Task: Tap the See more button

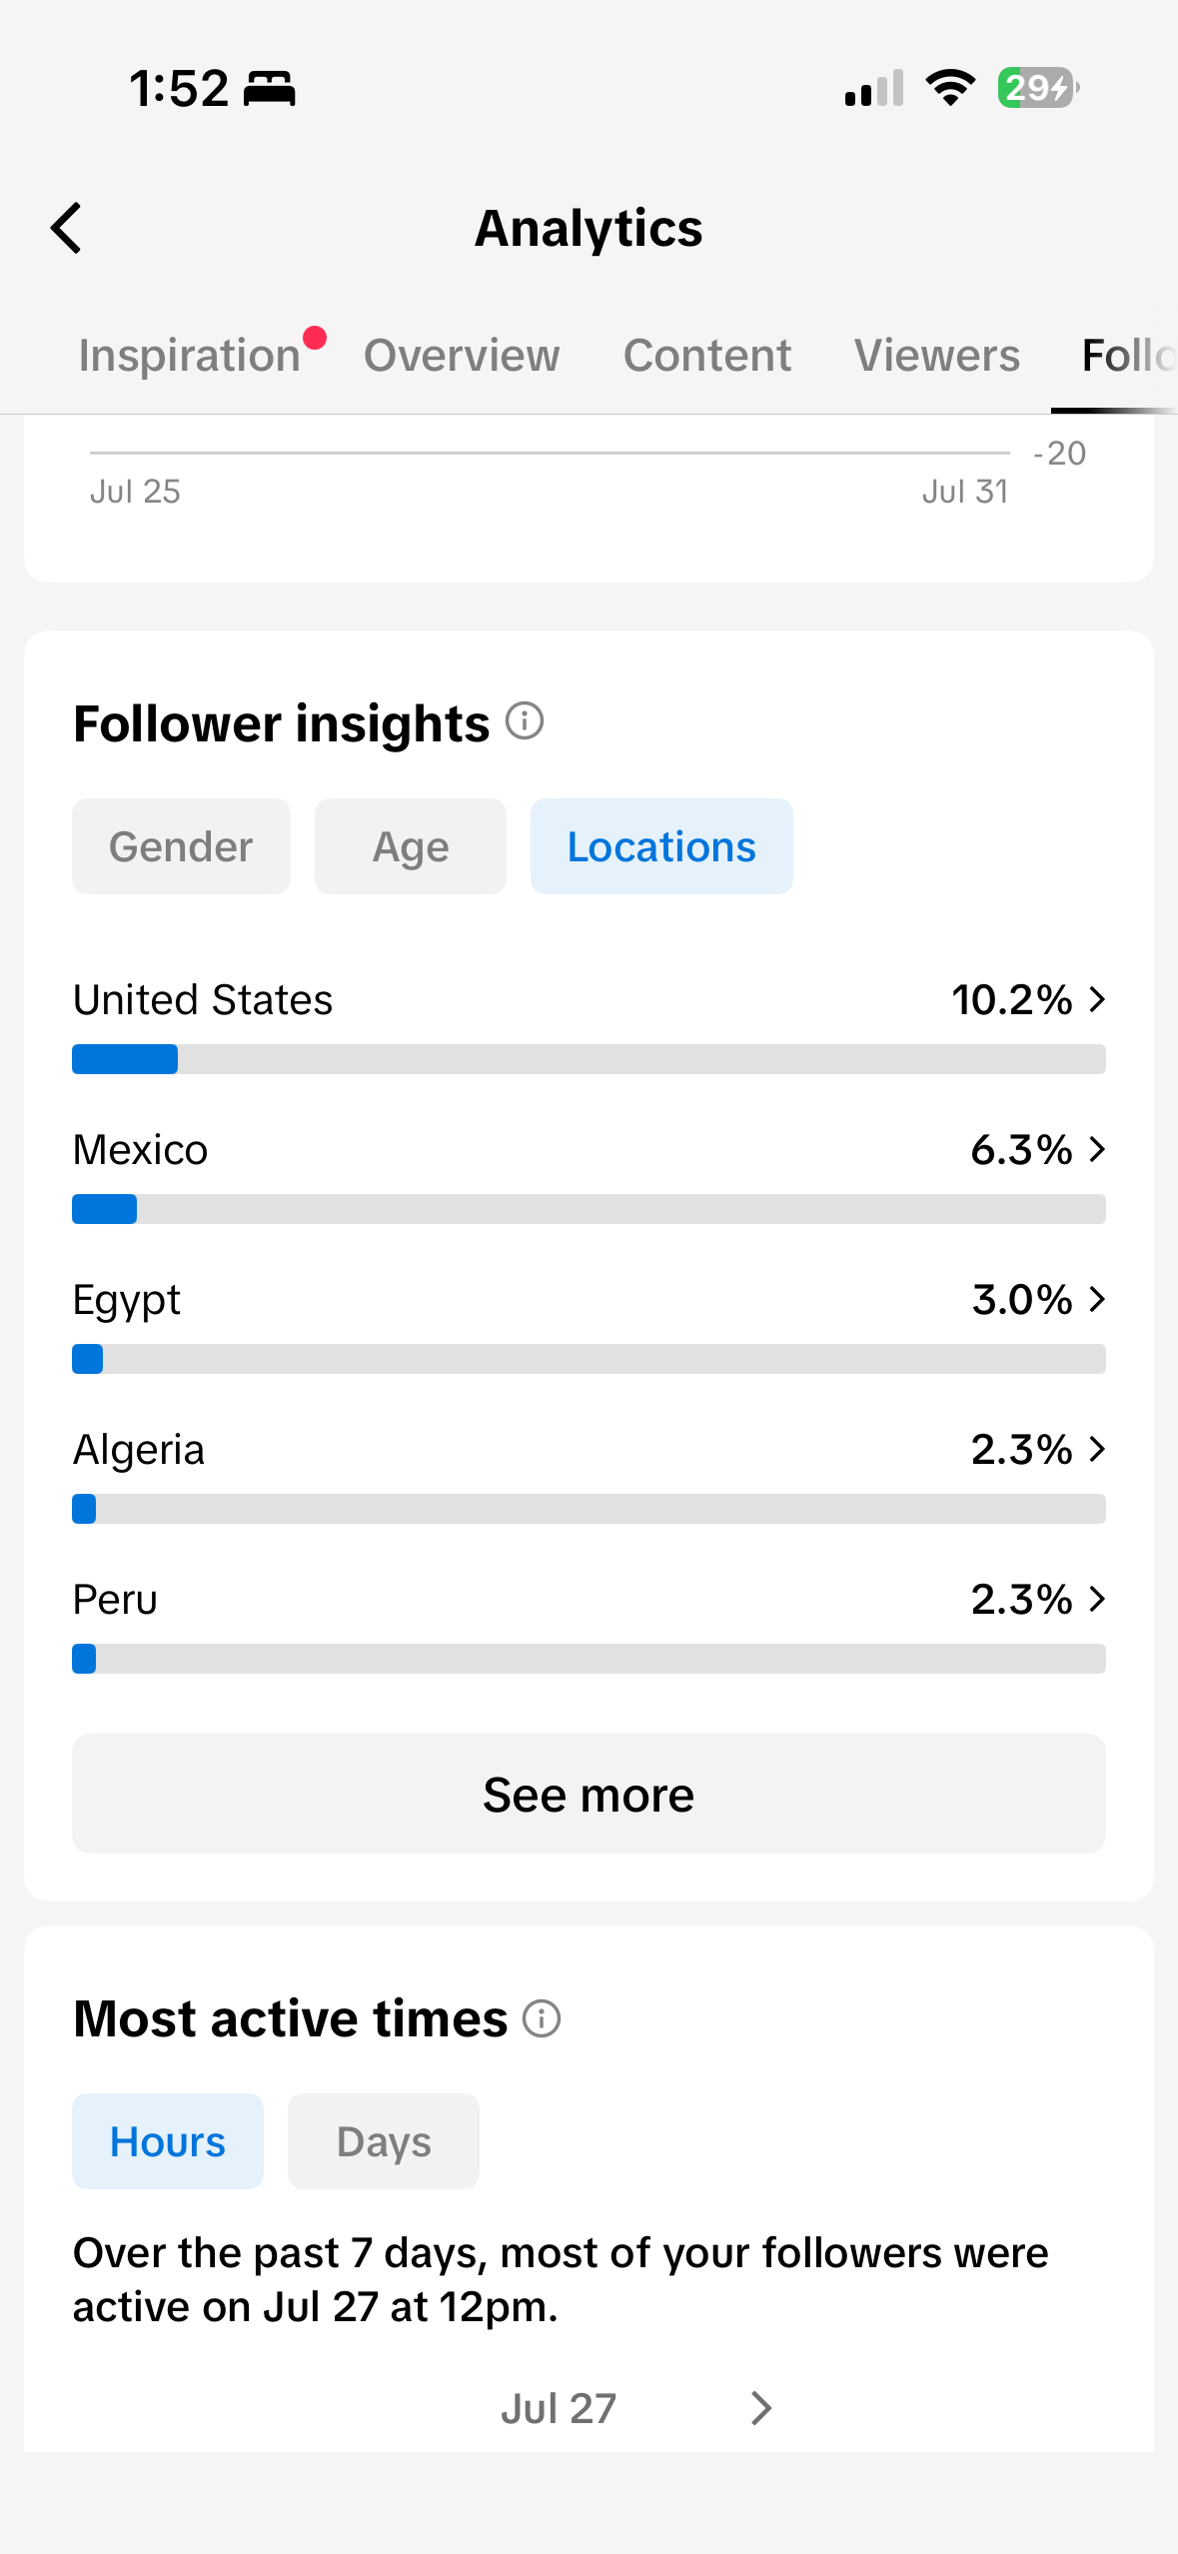Action: coord(589,1794)
